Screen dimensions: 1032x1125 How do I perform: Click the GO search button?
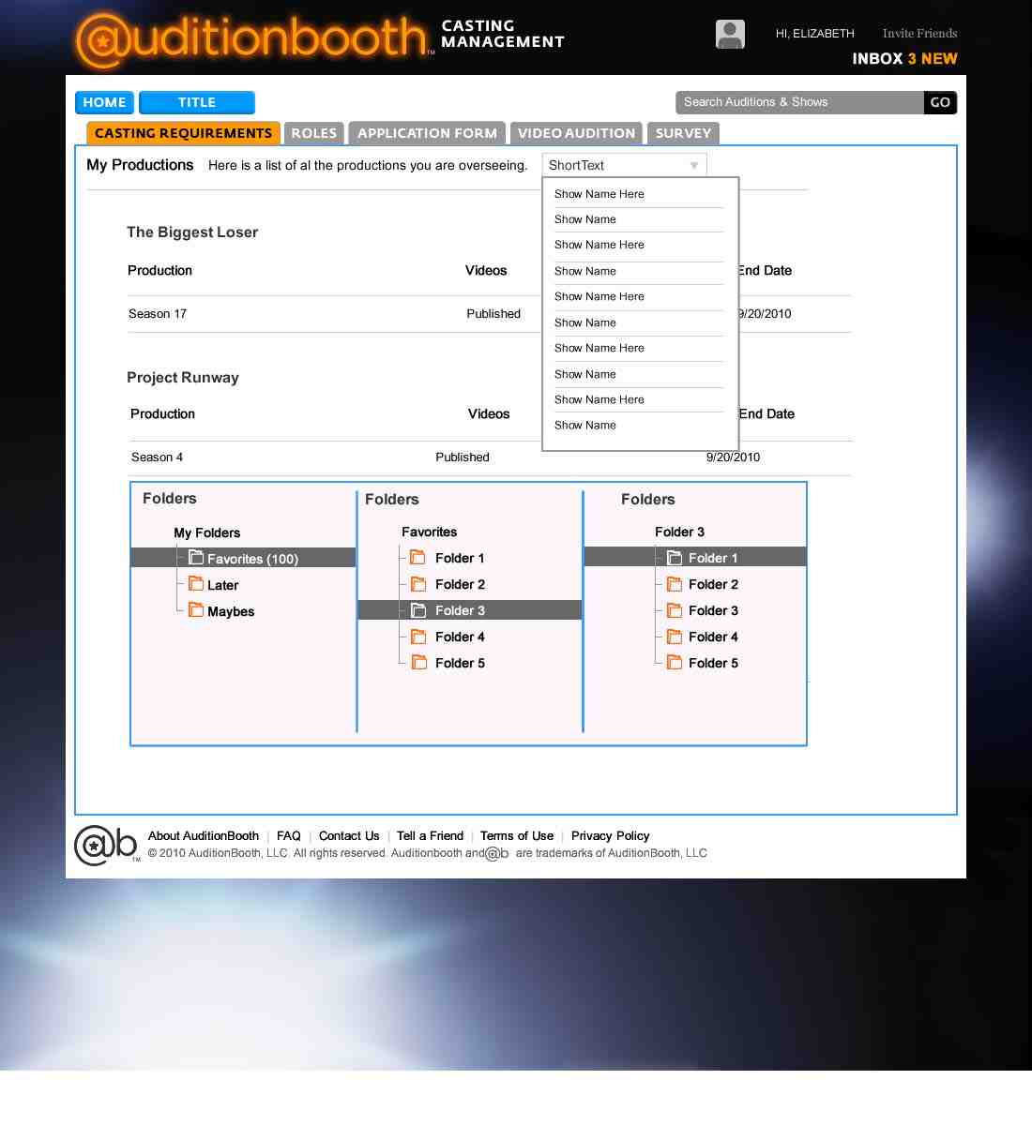pyautogui.click(x=940, y=102)
